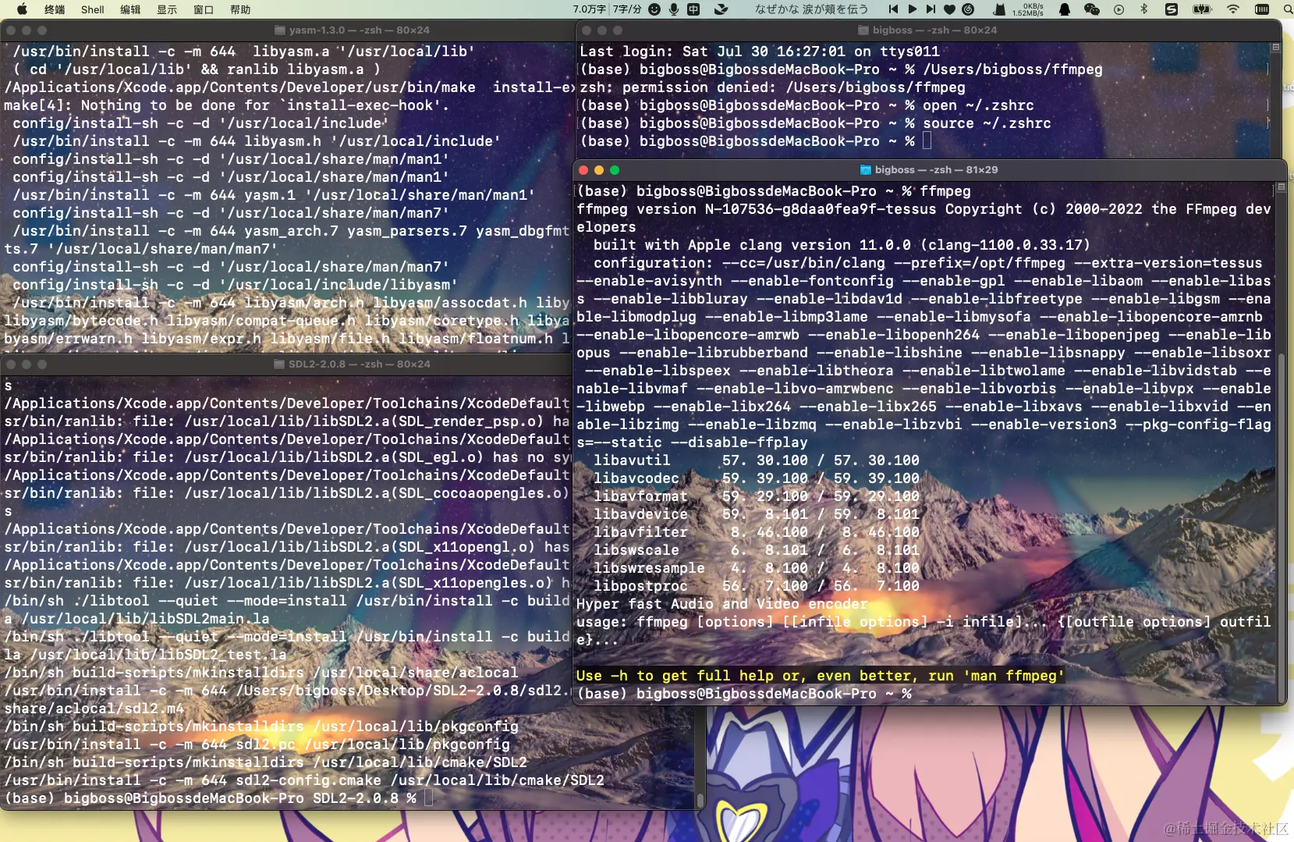The width and height of the screenshot is (1294, 842).
Task: Open the swirl music app icon
Action: click(x=968, y=9)
